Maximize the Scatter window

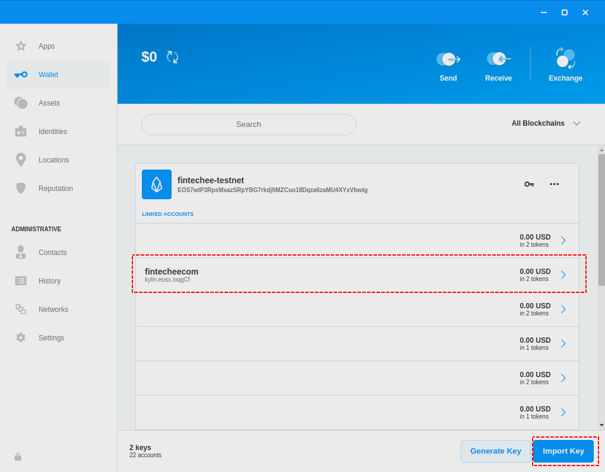click(565, 12)
